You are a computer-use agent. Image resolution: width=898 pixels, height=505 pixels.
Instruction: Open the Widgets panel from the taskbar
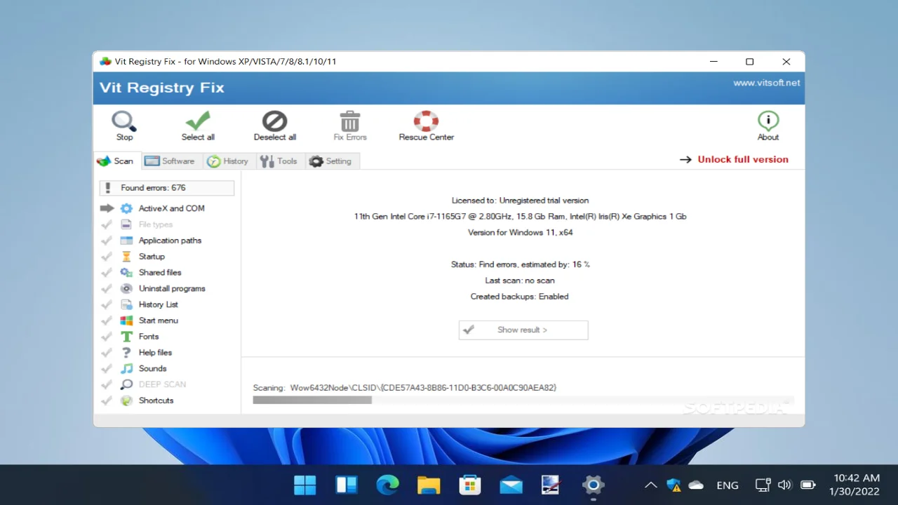(346, 485)
